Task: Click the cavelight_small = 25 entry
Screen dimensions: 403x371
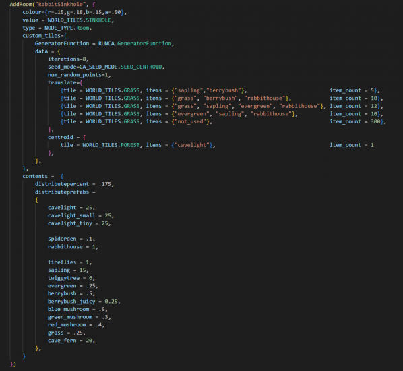Action: (x=80, y=215)
